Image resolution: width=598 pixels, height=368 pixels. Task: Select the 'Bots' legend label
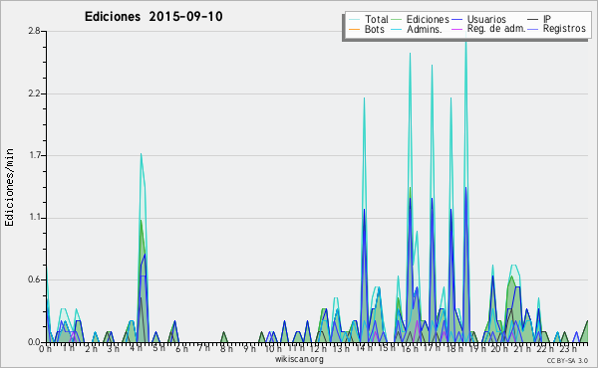[375, 29]
